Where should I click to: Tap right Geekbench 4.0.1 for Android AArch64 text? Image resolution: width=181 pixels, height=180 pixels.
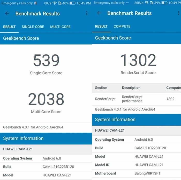tap(125, 109)
